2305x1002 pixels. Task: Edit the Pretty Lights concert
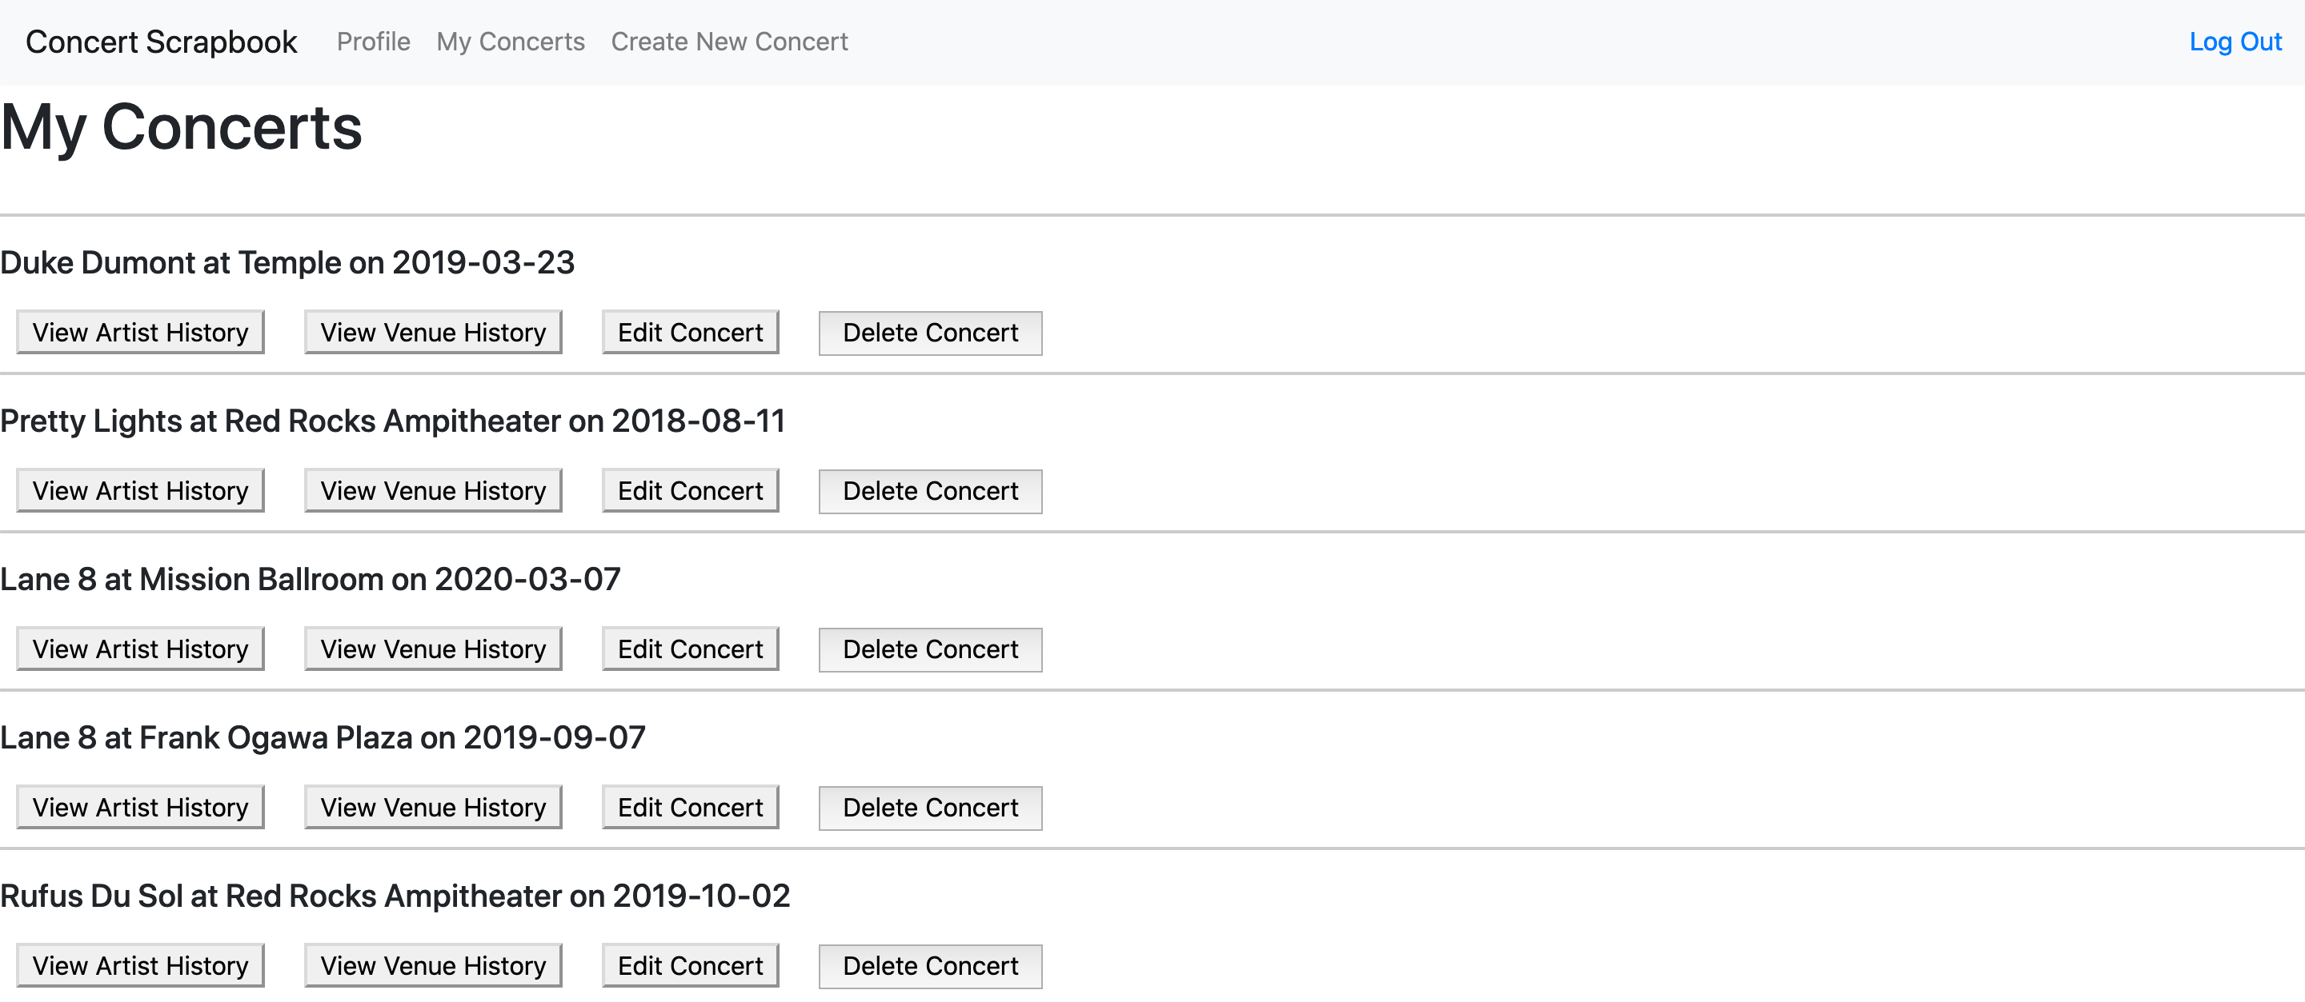click(x=690, y=491)
